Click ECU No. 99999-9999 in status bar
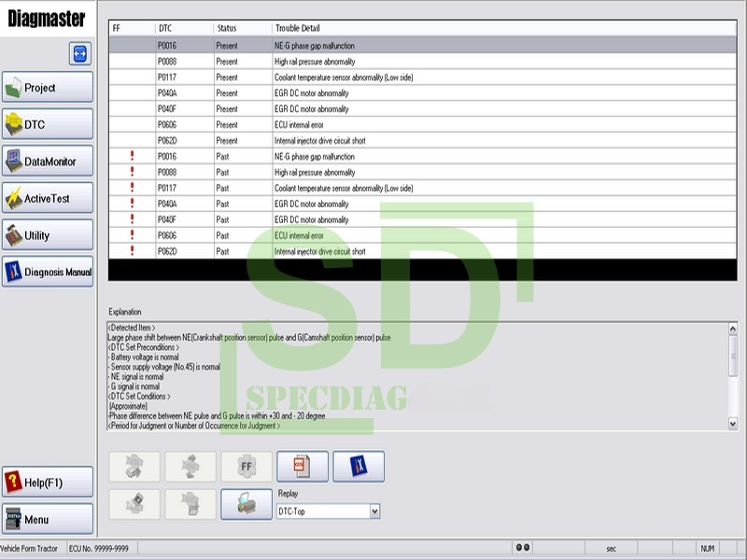 click(99, 549)
